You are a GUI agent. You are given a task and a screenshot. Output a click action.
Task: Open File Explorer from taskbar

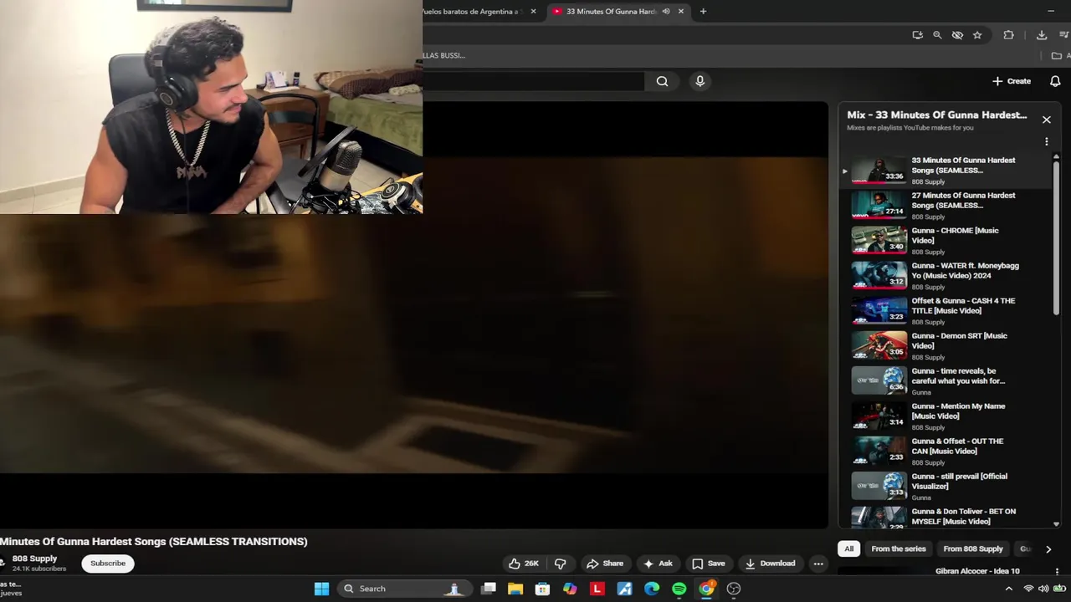515,589
